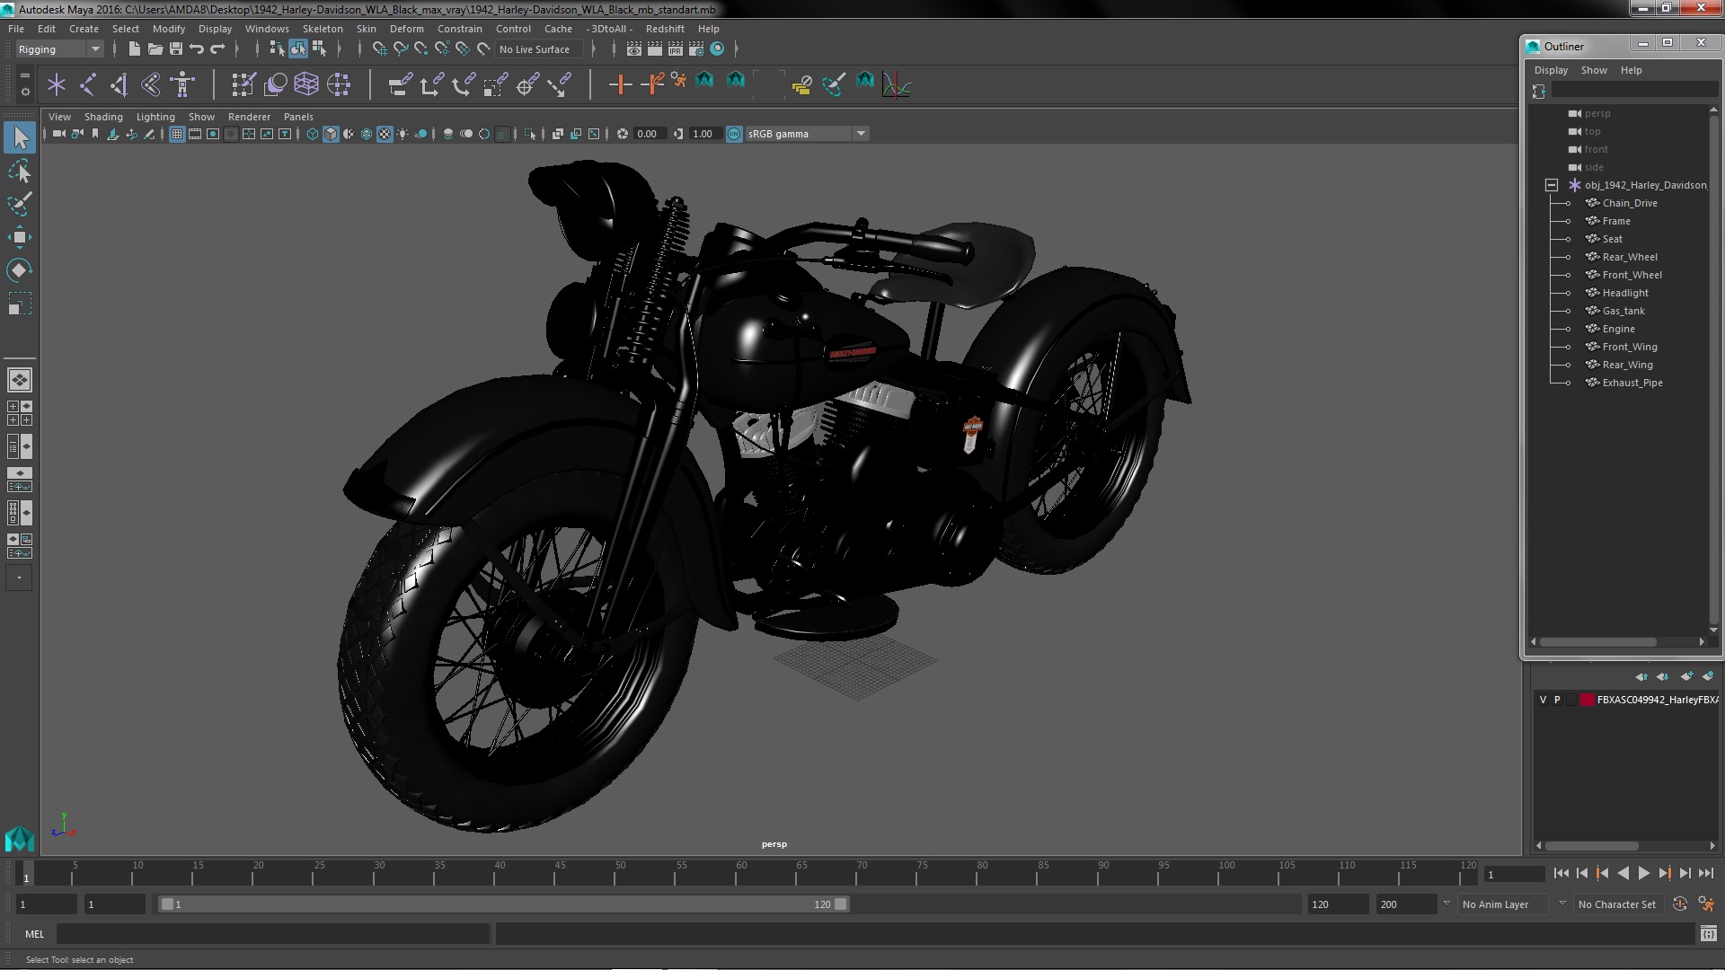Screen dimensions: 1725x970
Task: Click the red layer color swatch
Action: [1587, 700]
